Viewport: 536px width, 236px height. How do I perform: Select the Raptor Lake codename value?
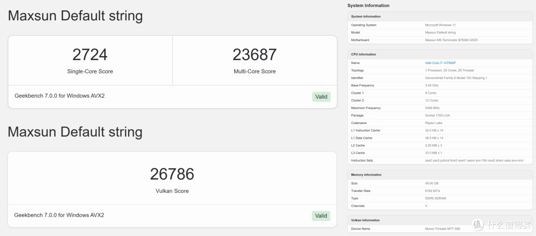click(x=433, y=123)
